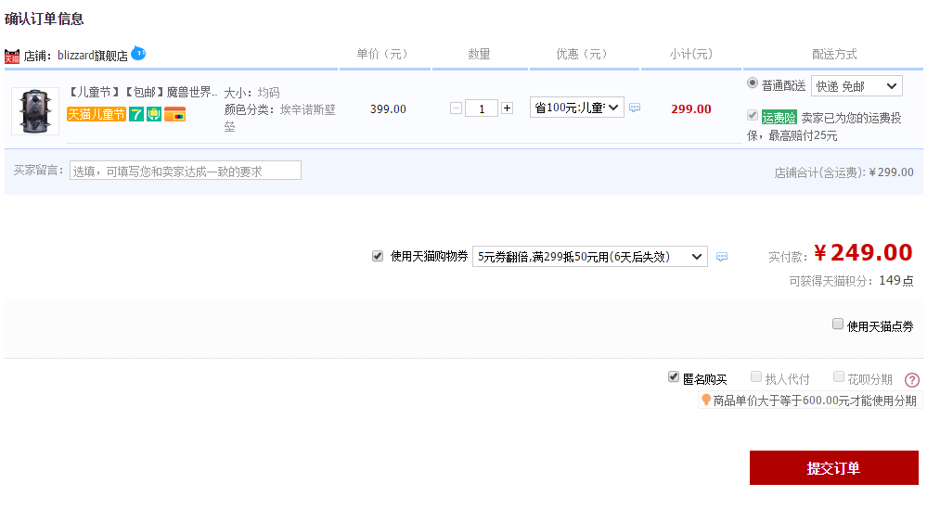Open the comment bubble icon beside the discount dropdown

(635, 108)
